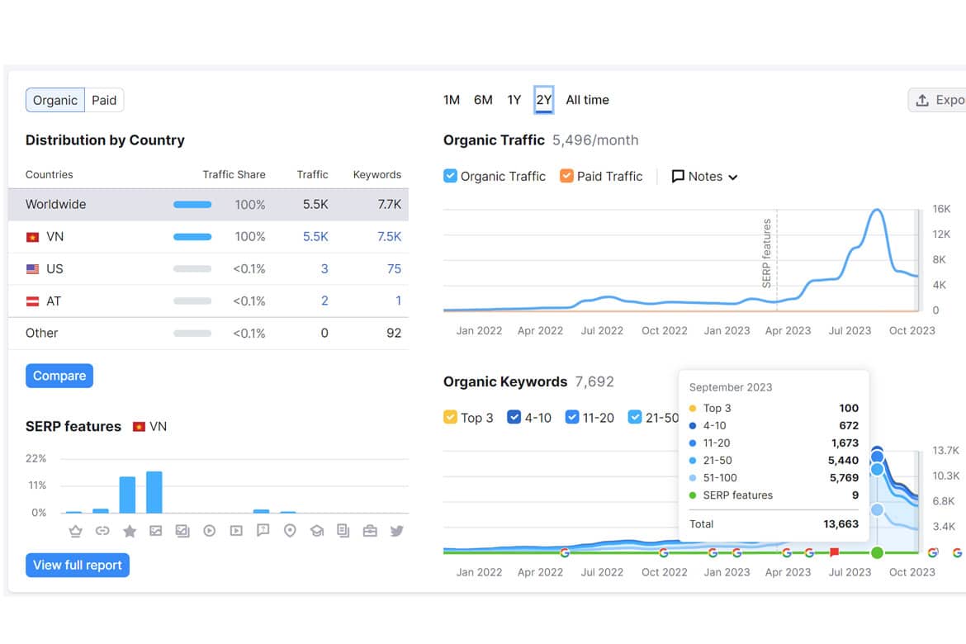Click the red flag note marker

pyautogui.click(x=834, y=552)
